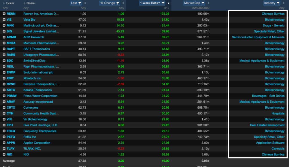The width and height of the screenshot is (289, 167).
Task: Open the Frequency Therapeutics company link
Action: [40, 131]
